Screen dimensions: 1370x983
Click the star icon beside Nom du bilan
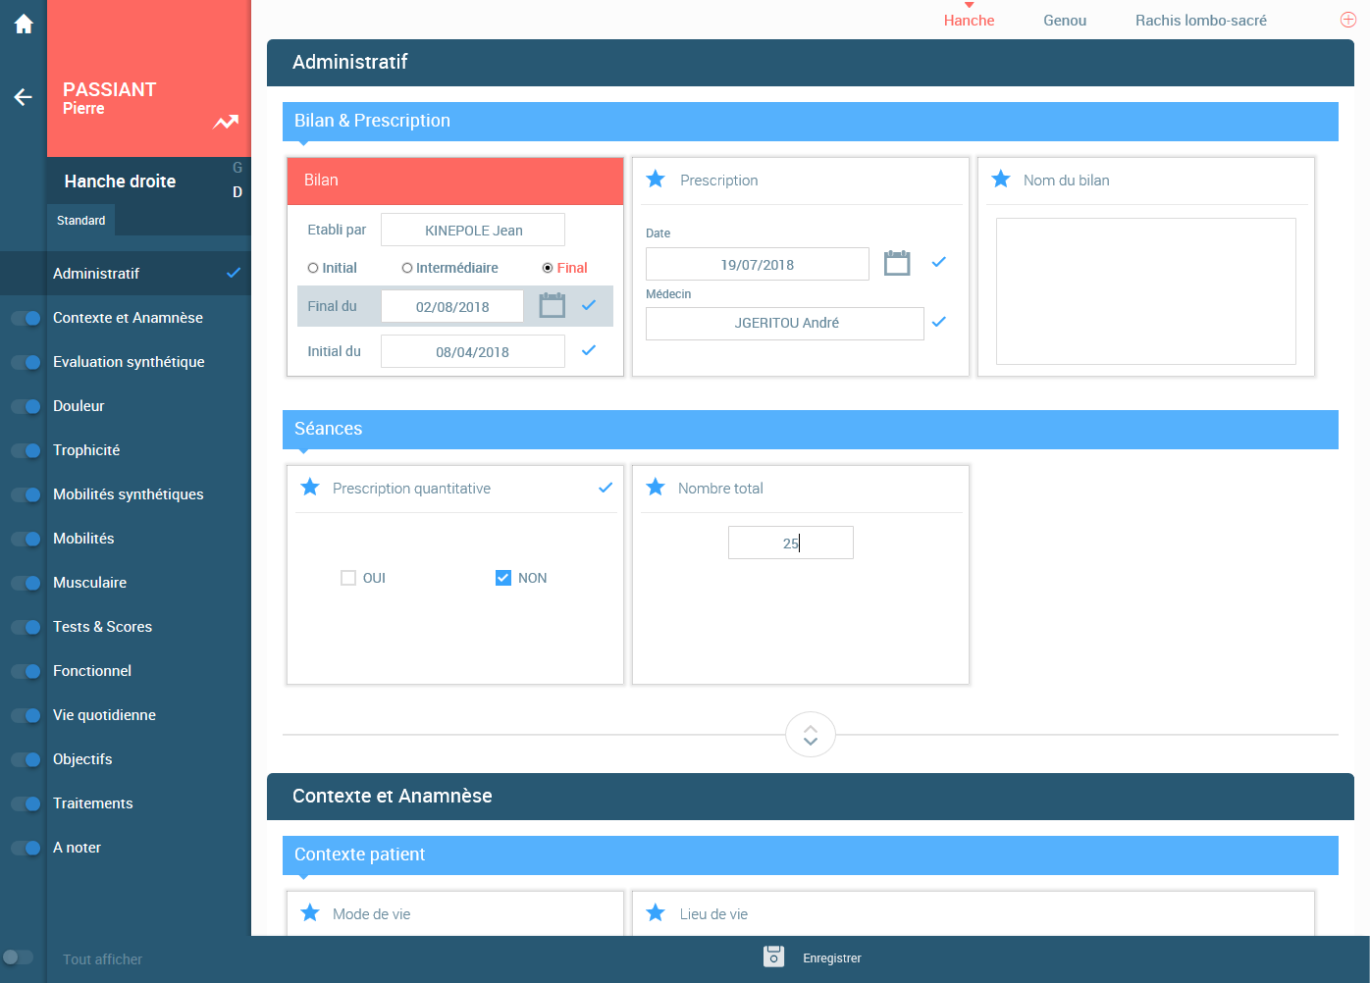[1001, 180]
